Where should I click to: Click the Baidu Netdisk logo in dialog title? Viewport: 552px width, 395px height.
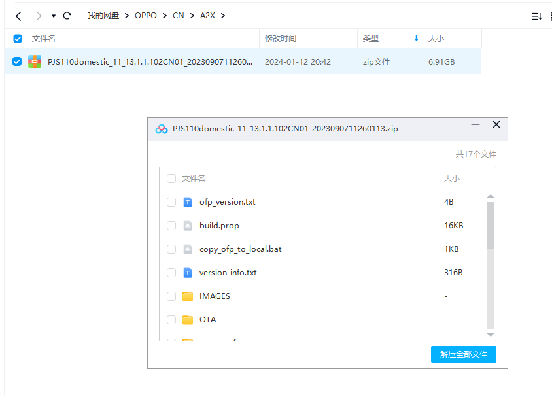coord(162,129)
